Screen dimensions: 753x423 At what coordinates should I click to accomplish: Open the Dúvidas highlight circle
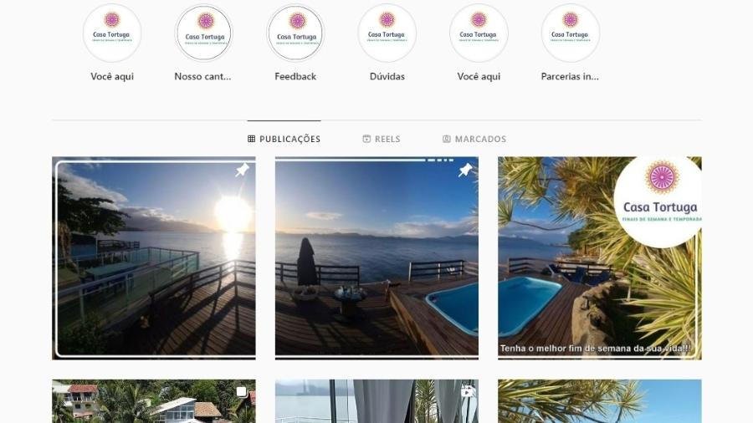coord(387,33)
